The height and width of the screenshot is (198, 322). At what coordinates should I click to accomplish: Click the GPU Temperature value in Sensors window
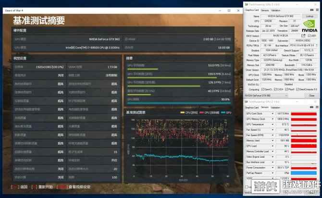(x=283, y=124)
